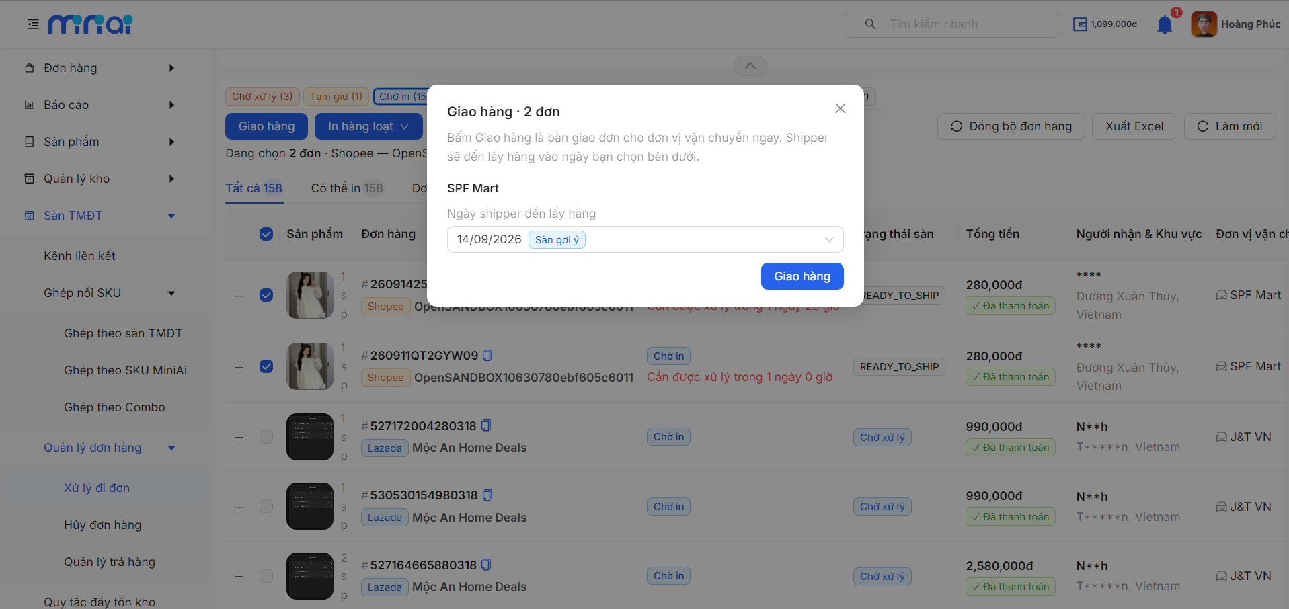The width and height of the screenshot is (1289, 609).
Task: Select order 527172004280318 checkbox
Action: pos(266,437)
